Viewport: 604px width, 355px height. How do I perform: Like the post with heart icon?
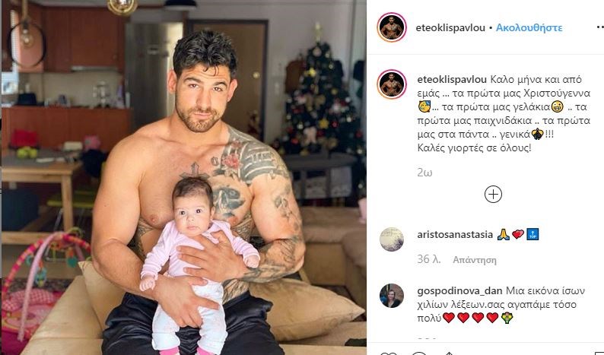(x=388, y=353)
